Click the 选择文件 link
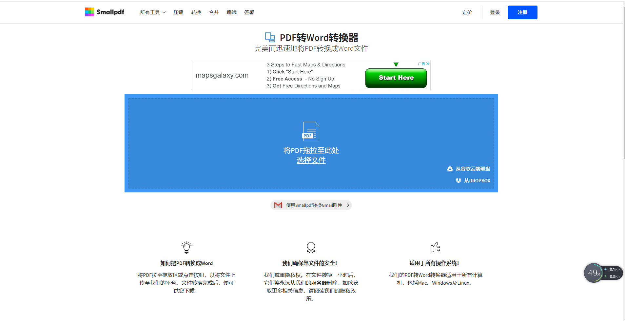 pos(311,160)
